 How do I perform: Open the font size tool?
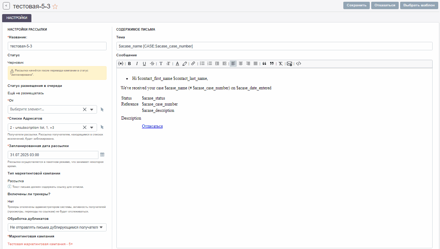tap(168, 64)
